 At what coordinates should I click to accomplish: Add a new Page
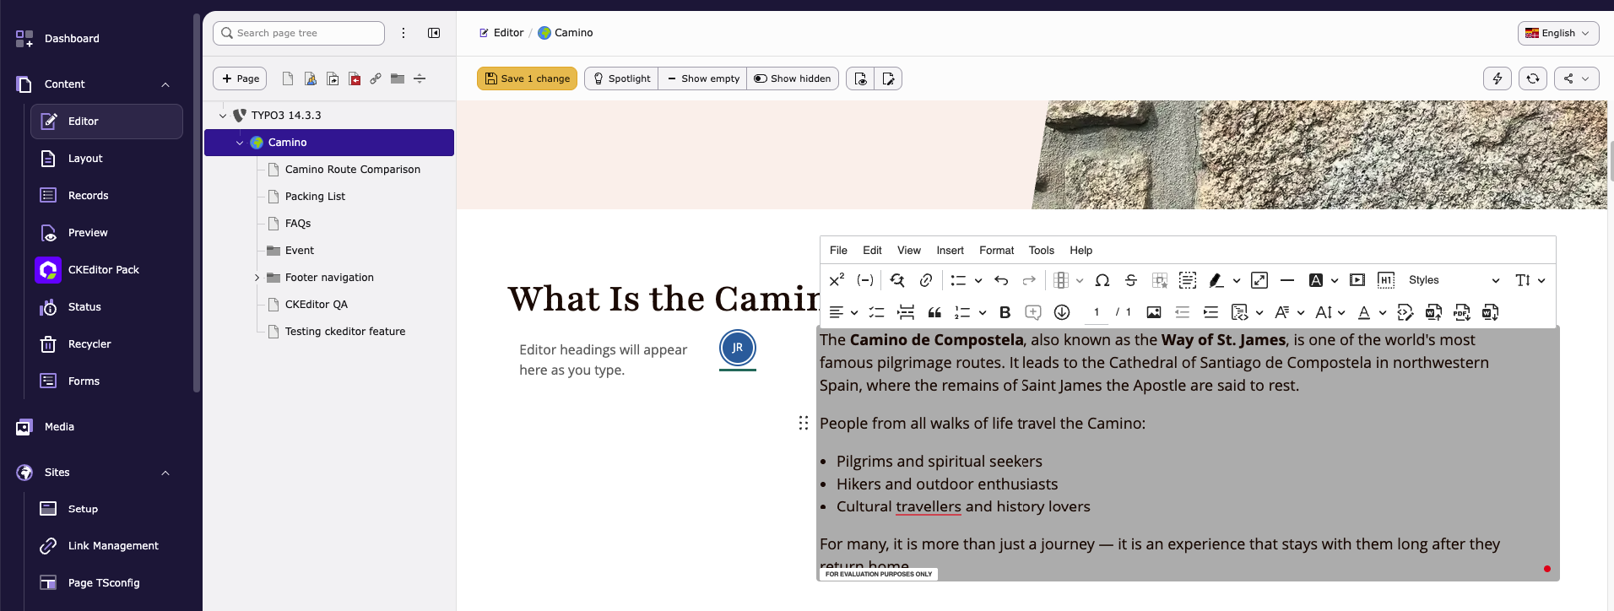coord(240,78)
